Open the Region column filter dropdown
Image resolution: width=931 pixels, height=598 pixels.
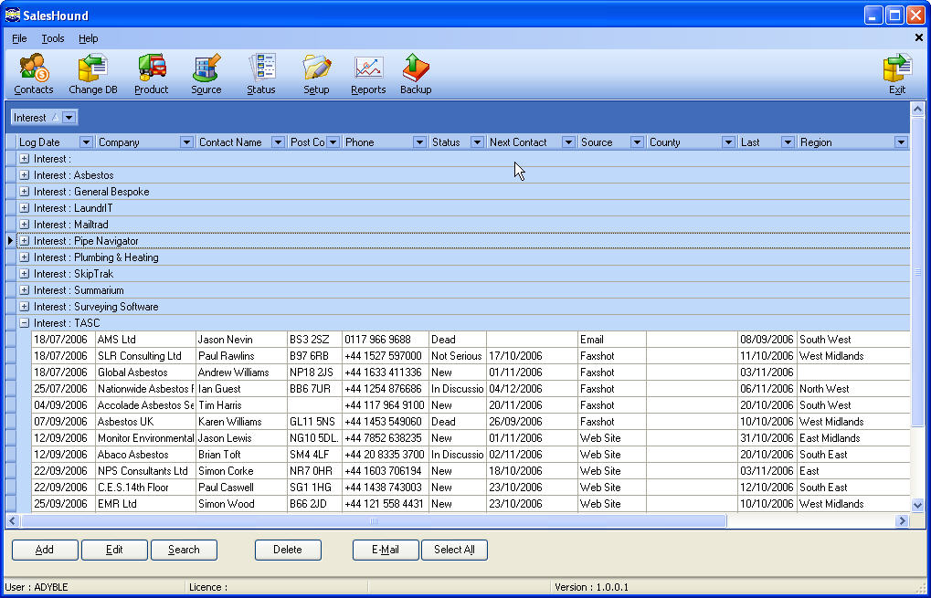tap(902, 142)
